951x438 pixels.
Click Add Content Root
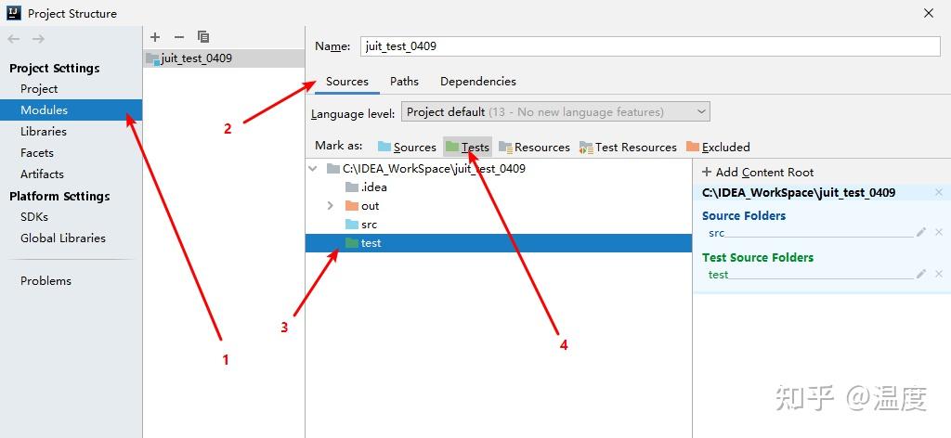(x=758, y=172)
